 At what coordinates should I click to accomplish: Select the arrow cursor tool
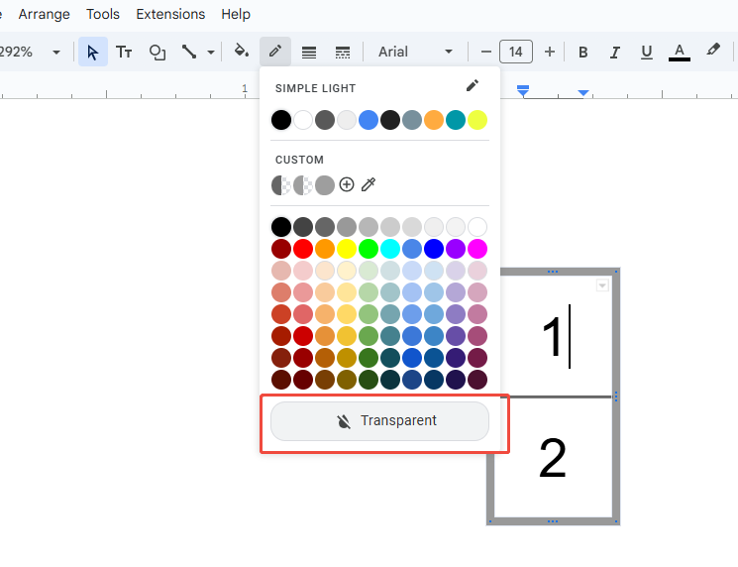[93, 52]
